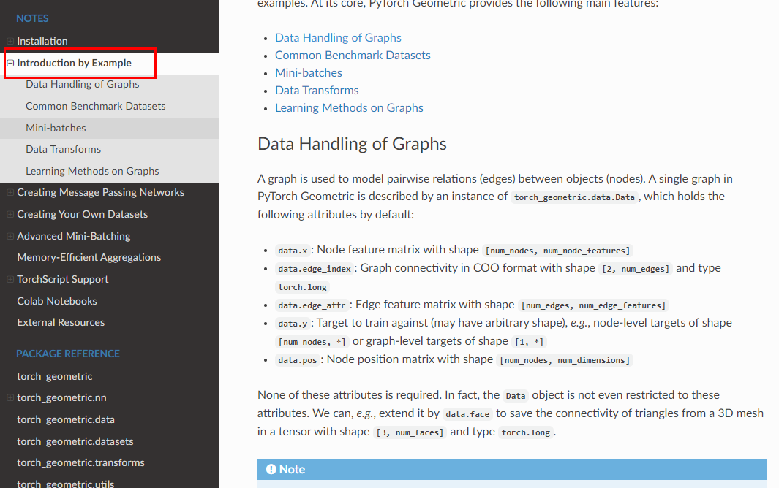The image size is (779, 488).
Task: Click the [3, num_faces] code literal
Action: coord(410,433)
